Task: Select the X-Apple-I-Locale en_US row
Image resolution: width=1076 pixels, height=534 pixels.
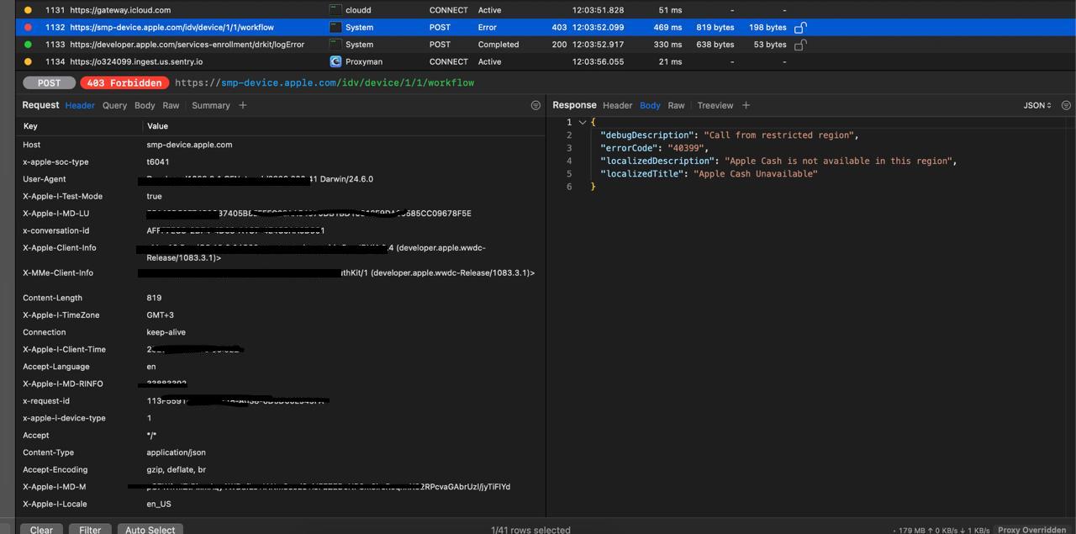Action: [280, 504]
